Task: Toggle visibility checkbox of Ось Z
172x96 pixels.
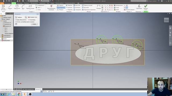Action: (x=4, y=31)
